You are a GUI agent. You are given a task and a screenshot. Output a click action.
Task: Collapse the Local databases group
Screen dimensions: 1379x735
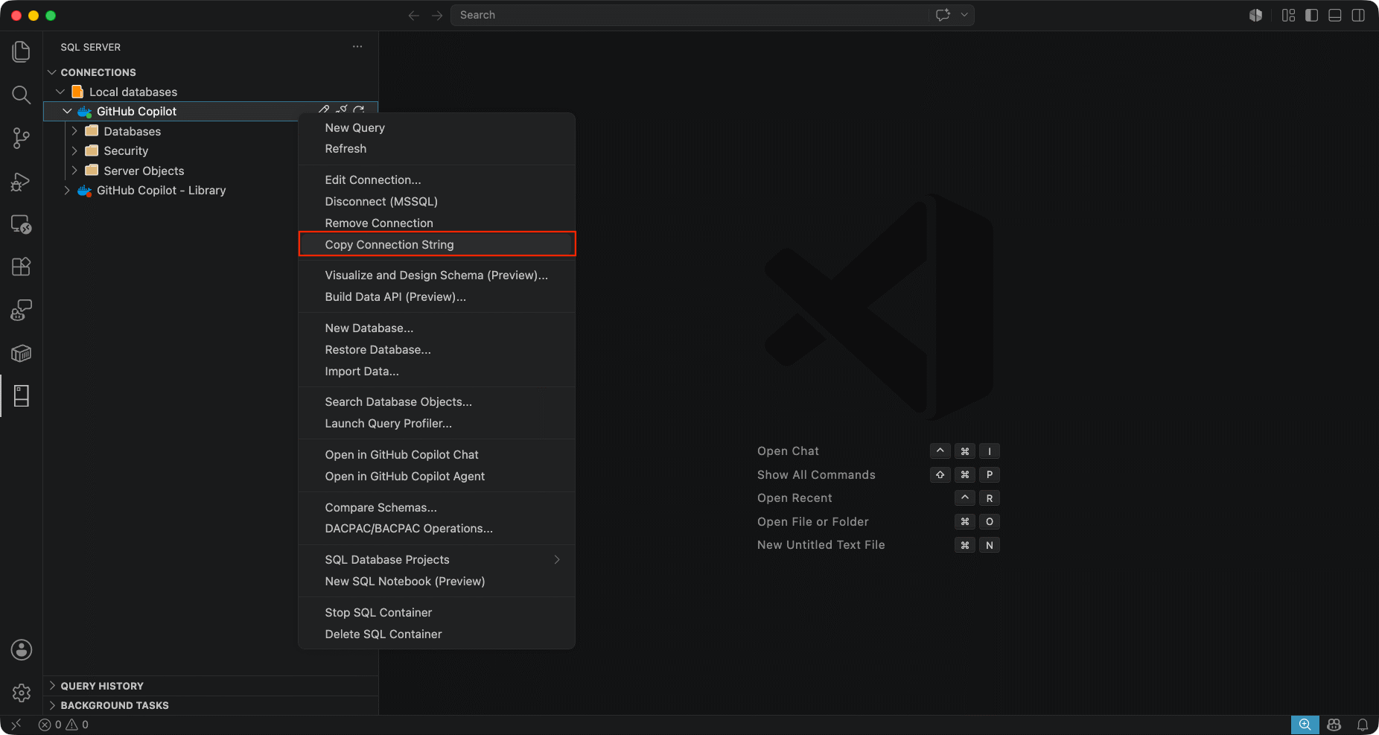click(x=60, y=92)
